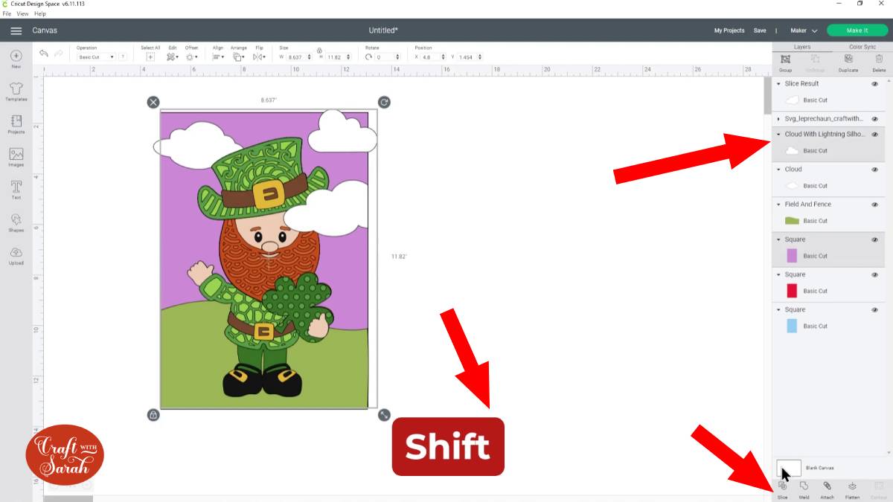
Task: Open the Help menu
Action: (x=40, y=13)
